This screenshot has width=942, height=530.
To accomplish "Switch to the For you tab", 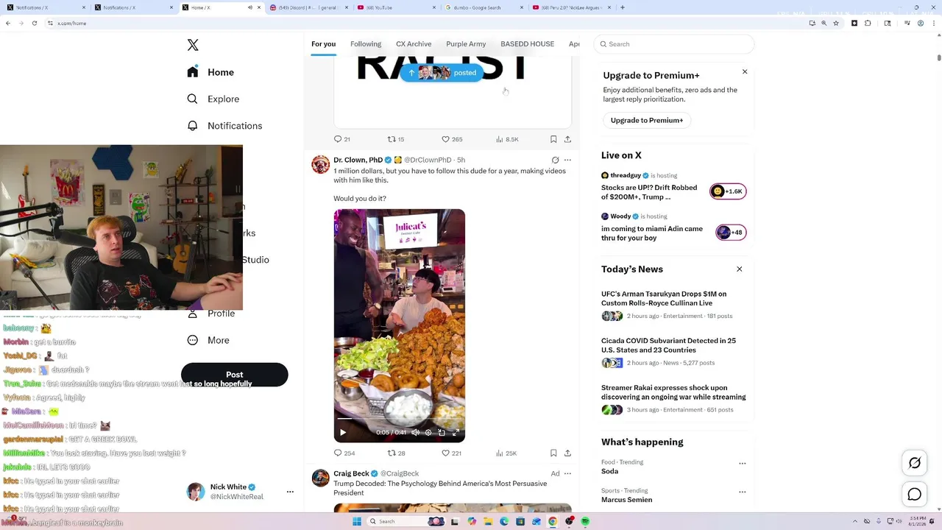I will coord(323,44).
